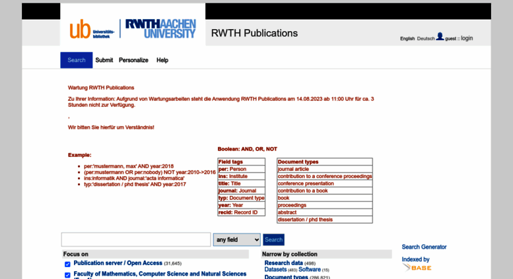Viewport: 513px width, 279px height.
Task: Open Publication server / Open Access link
Action: pos(118,263)
